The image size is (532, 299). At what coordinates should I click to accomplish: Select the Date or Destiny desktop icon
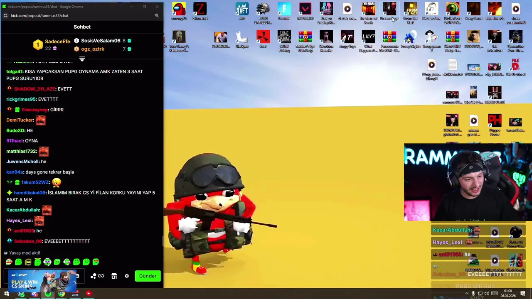coord(326,13)
